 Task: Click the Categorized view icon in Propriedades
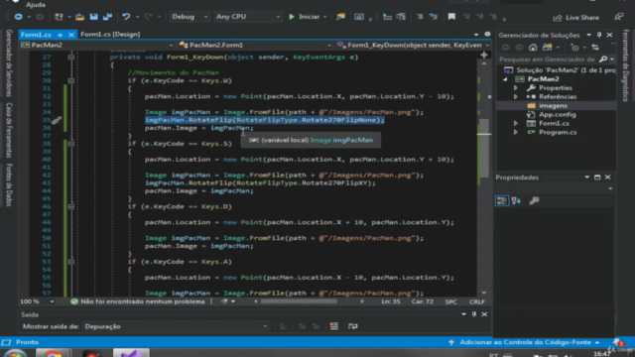[x=502, y=200]
